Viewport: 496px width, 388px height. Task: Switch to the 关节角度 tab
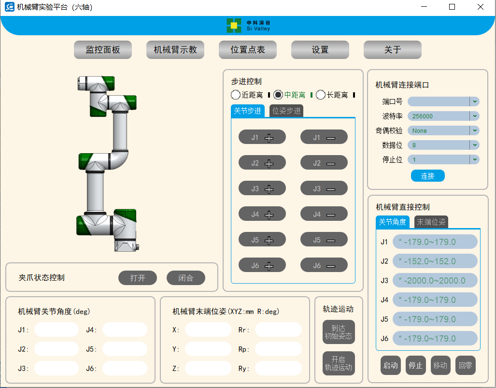coord(393,222)
